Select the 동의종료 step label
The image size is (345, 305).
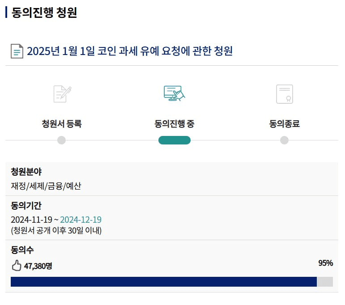coord(284,123)
